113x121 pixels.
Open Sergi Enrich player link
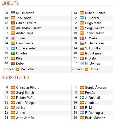[x=25, y=93]
